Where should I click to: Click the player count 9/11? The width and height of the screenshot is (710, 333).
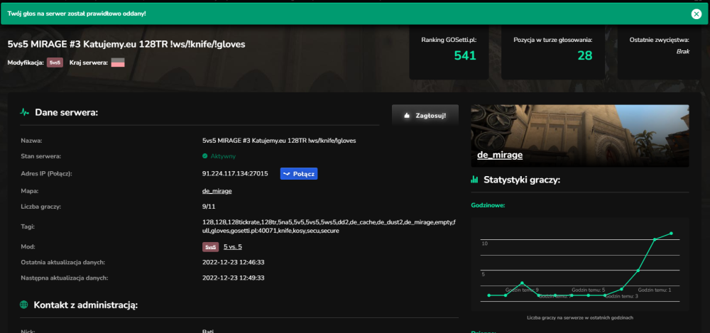(x=209, y=207)
